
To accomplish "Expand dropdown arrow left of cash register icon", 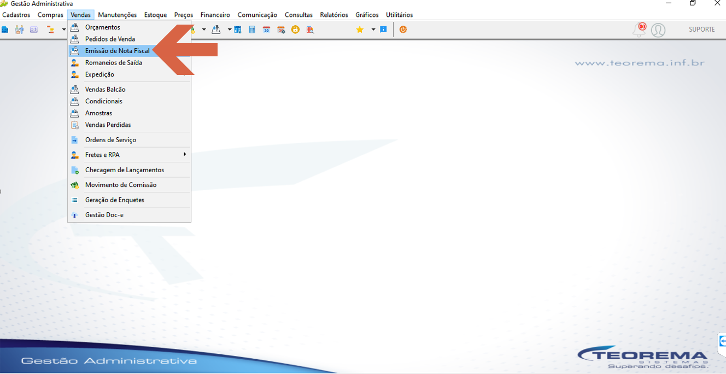I will [204, 30].
